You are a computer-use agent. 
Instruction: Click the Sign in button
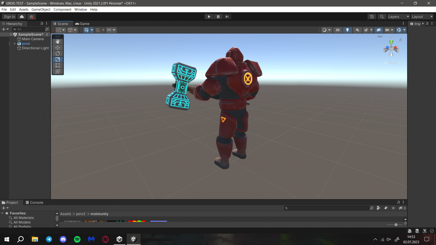9,17
